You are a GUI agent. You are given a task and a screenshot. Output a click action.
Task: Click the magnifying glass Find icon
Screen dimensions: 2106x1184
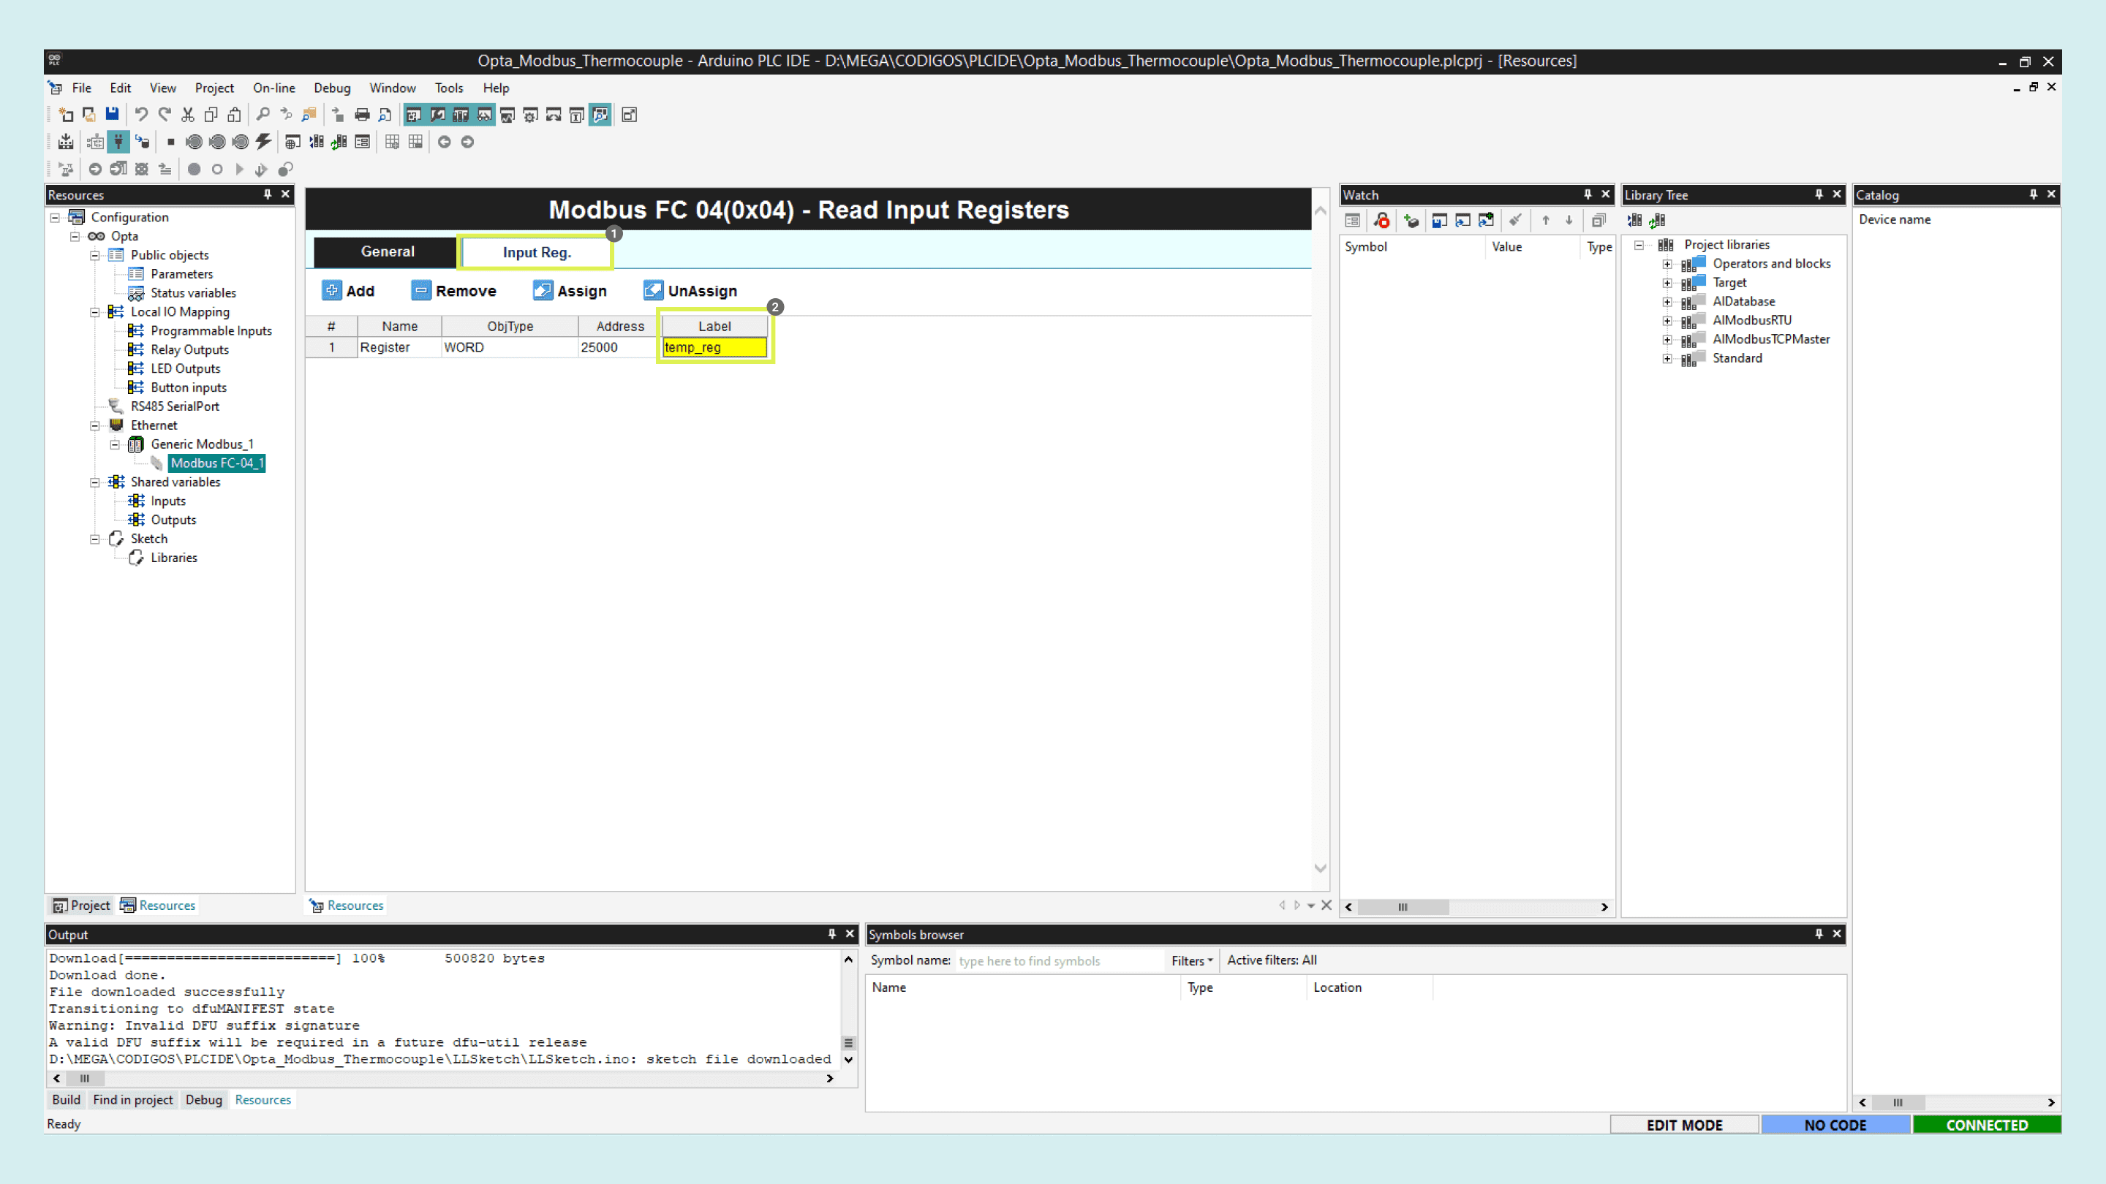pos(263,115)
